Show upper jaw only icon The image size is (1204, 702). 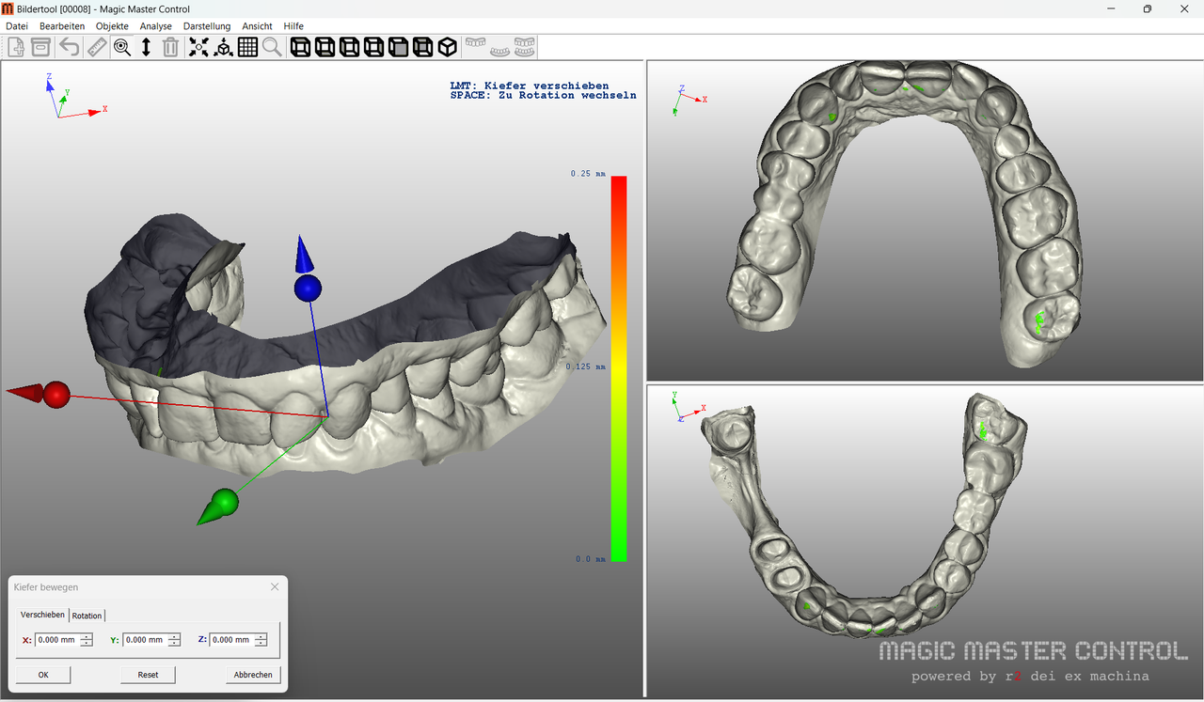pyautogui.click(x=476, y=44)
